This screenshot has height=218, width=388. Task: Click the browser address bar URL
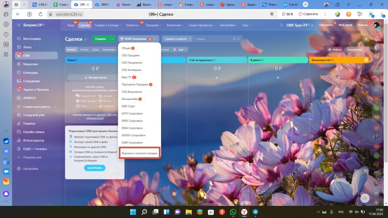click(69, 14)
